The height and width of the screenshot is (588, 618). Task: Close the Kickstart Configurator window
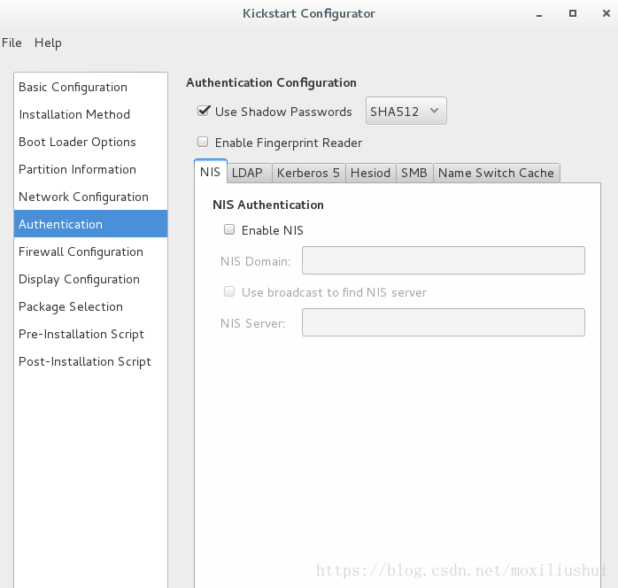(x=606, y=14)
